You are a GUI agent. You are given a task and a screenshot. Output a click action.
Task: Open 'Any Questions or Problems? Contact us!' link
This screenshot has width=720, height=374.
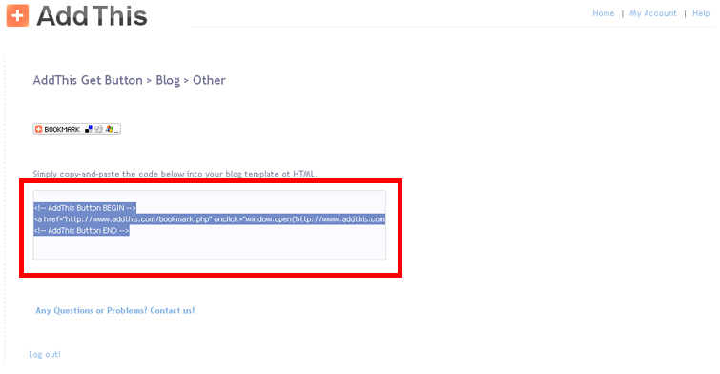[x=115, y=311]
